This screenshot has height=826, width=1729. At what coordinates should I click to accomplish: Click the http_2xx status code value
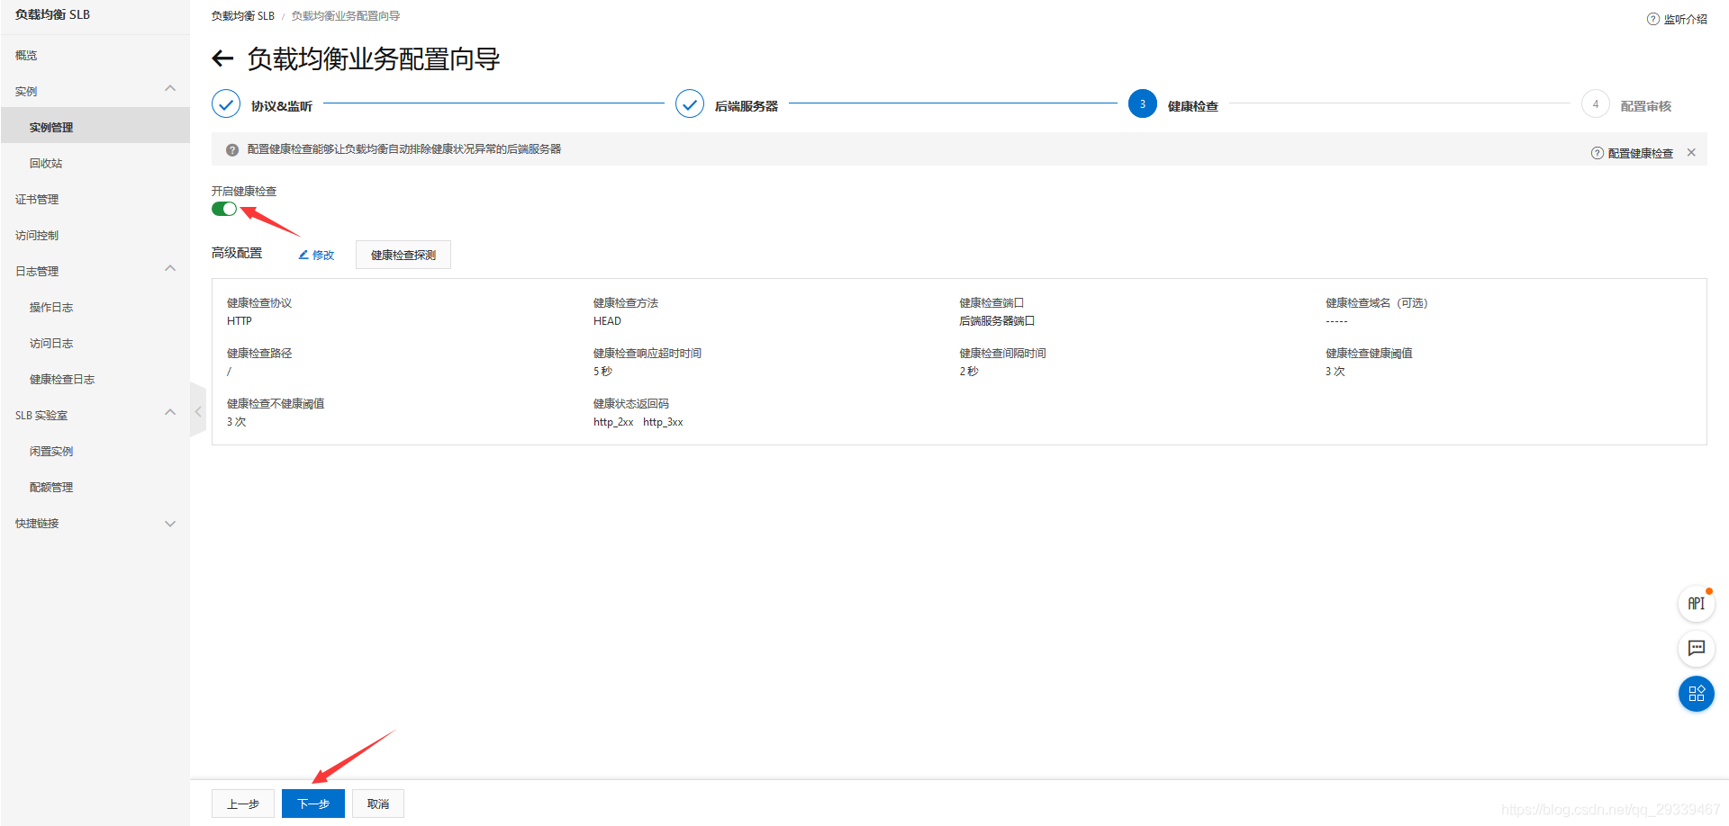click(x=613, y=422)
